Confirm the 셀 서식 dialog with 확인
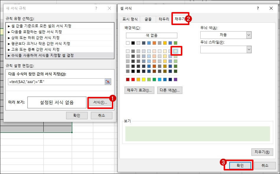The image size is (280, 174). tap(240, 165)
